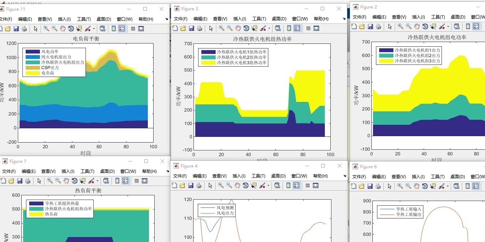Select Edit Plot pointer in Figure 6
This screenshot has width=485, height=242.
390,186
